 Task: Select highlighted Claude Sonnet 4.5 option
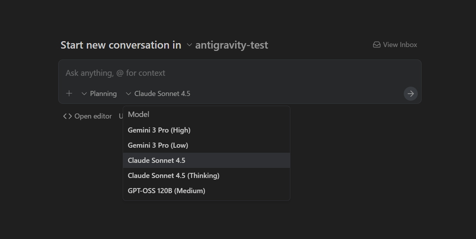coord(156,160)
